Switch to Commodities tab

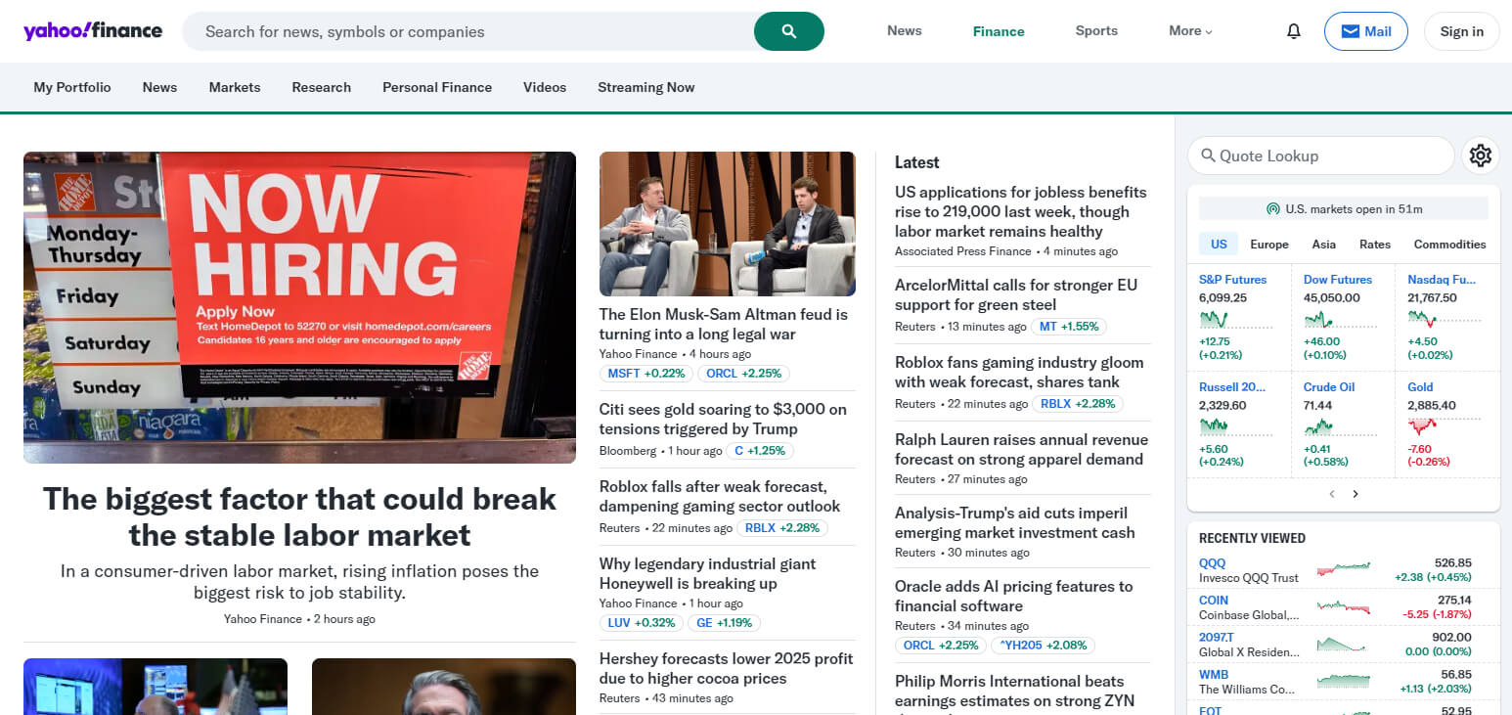coord(1449,244)
